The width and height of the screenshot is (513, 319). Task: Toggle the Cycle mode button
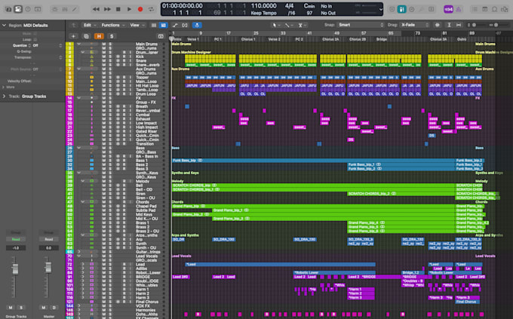151,9
